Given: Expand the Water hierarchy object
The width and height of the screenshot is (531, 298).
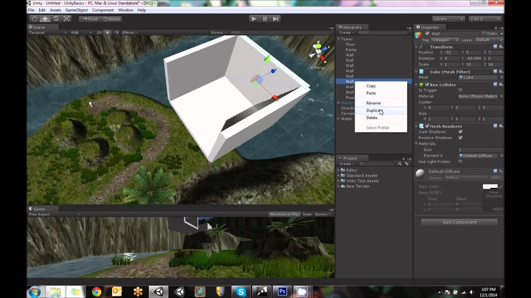Looking at the screenshot, I should [339, 119].
